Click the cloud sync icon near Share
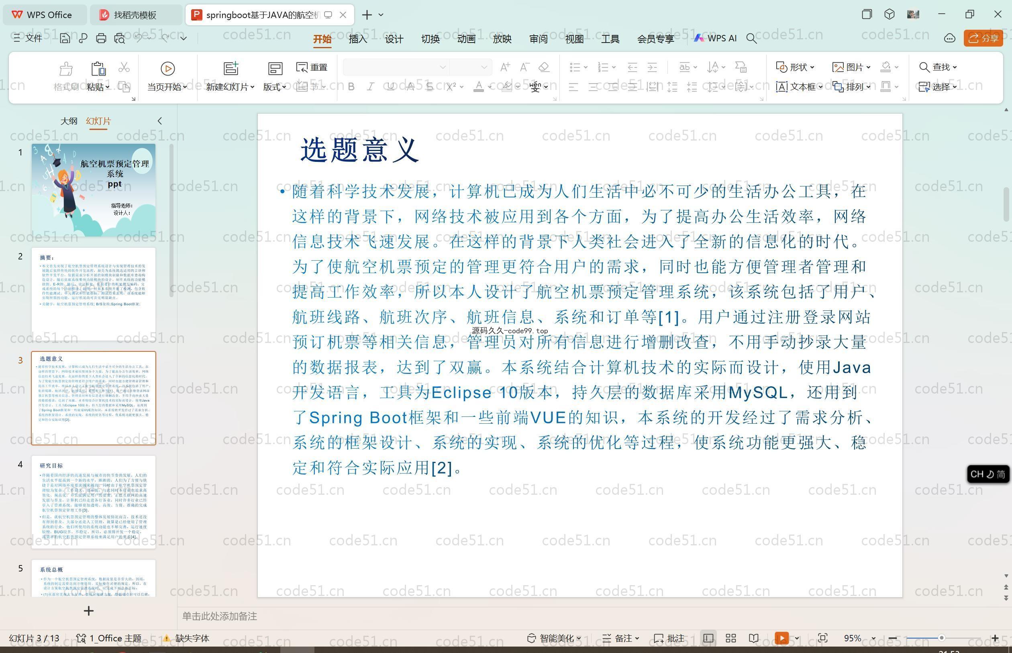This screenshot has height=653, width=1012. tap(949, 39)
